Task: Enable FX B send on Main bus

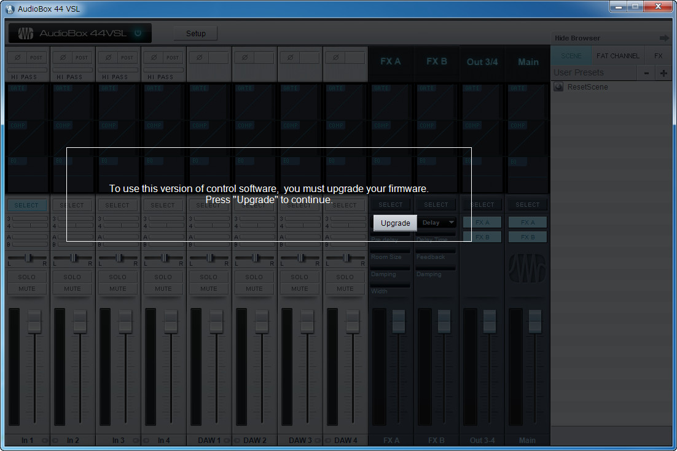Action: pyautogui.click(x=528, y=237)
